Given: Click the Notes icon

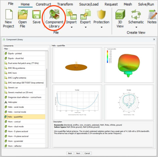Looking at the screenshot, I should (152, 15).
